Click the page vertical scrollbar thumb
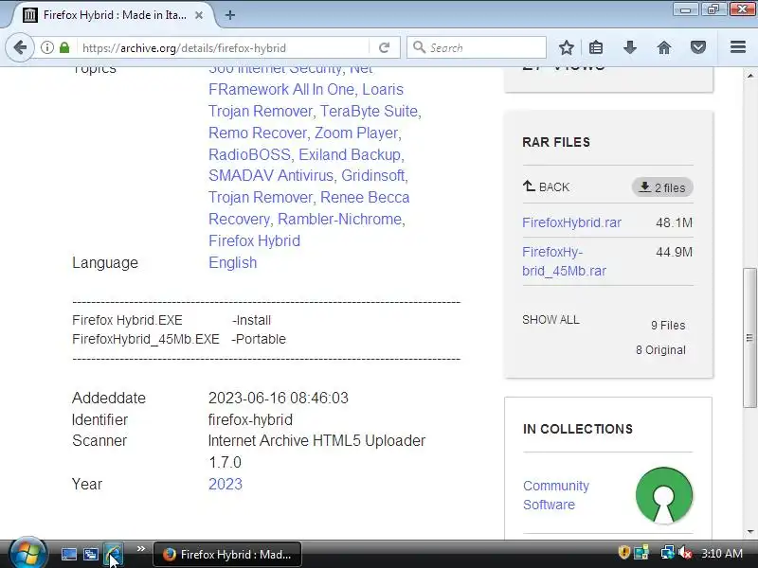 coord(749,338)
